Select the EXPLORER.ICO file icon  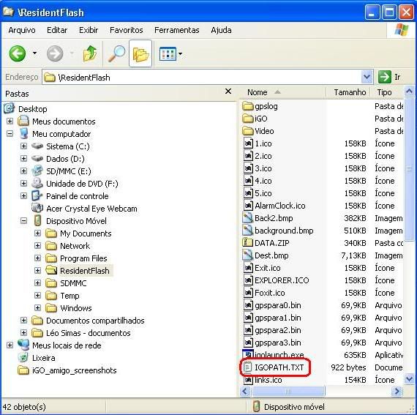coord(248,280)
